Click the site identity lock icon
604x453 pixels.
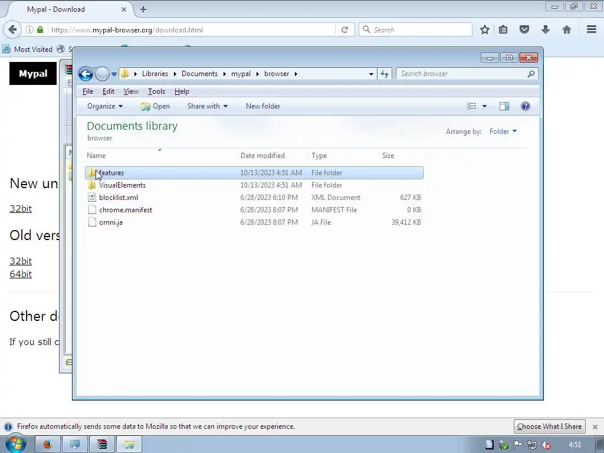[40, 29]
